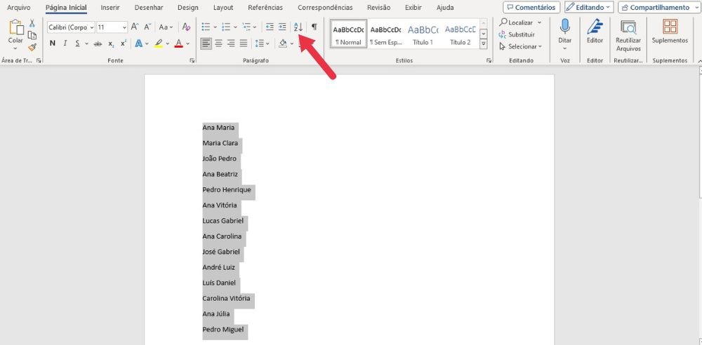Click the Sort A-Z (Classificar) icon
Image resolution: width=702 pixels, height=345 pixels.
pyautogui.click(x=298, y=27)
